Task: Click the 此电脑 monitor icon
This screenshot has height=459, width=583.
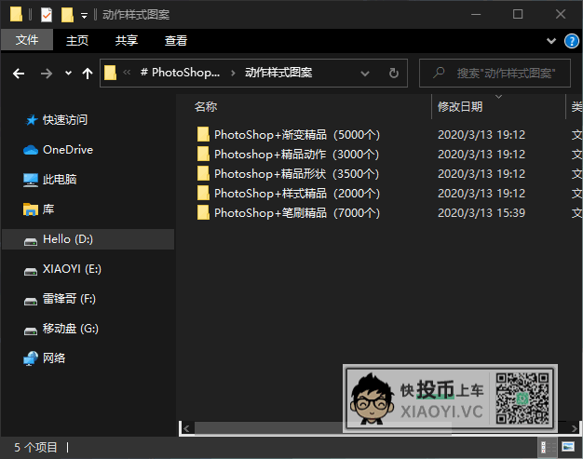Action: (x=31, y=180)
